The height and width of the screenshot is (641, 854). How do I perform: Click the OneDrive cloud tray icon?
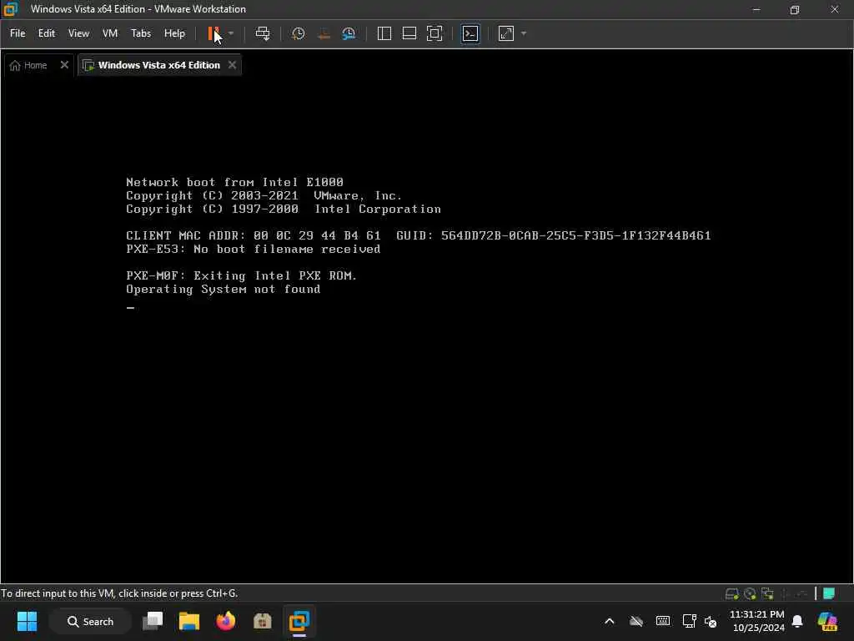[636, 621]
